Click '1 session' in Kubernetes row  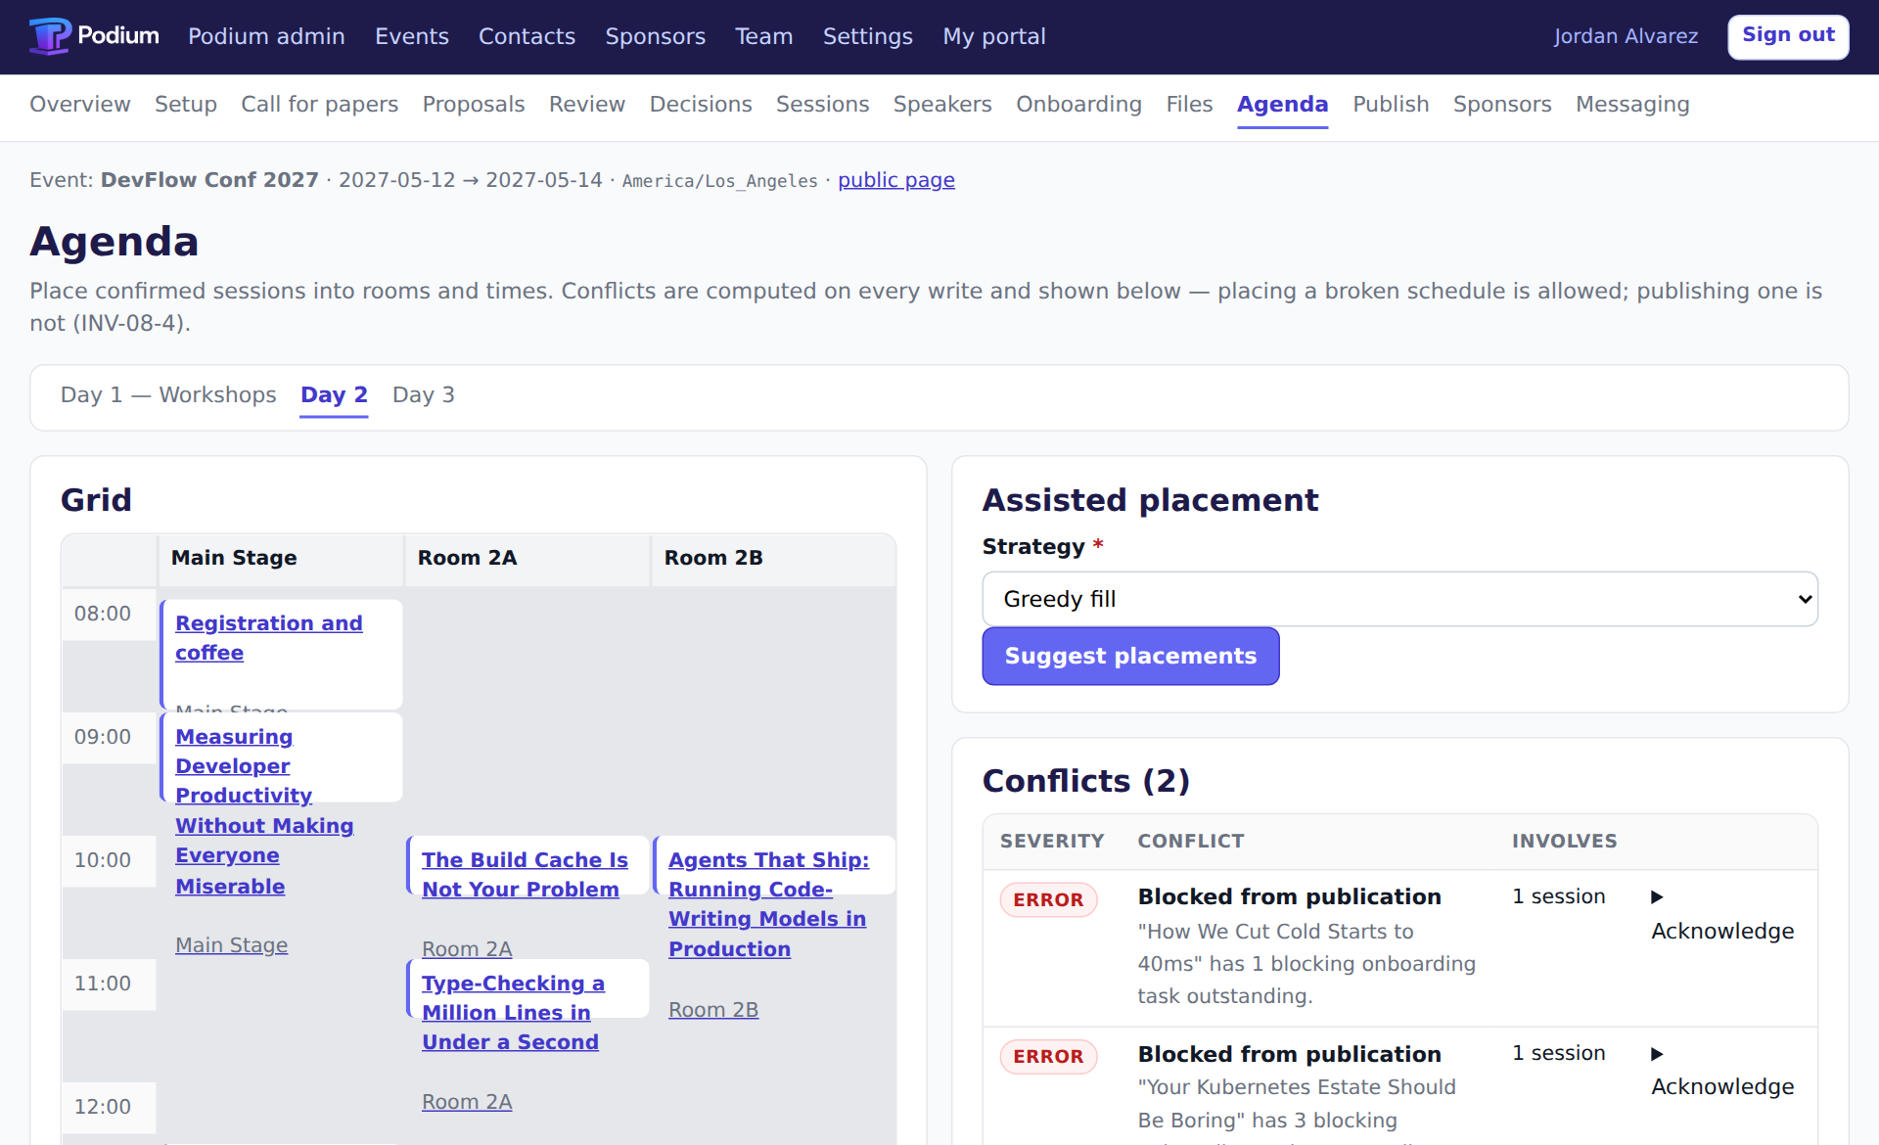[x=1559, y=1053]
